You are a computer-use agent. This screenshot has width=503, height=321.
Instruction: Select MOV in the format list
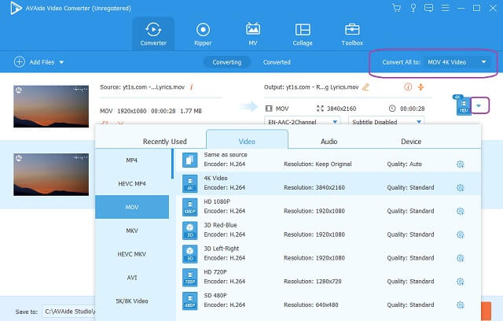point(132,207)
